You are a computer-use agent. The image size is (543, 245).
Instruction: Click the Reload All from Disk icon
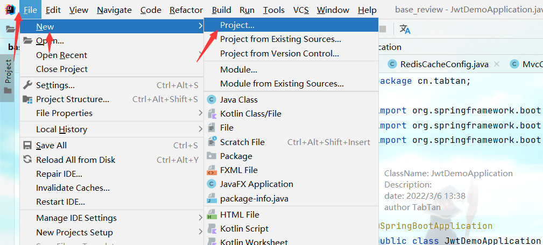[x=27, y=160]
